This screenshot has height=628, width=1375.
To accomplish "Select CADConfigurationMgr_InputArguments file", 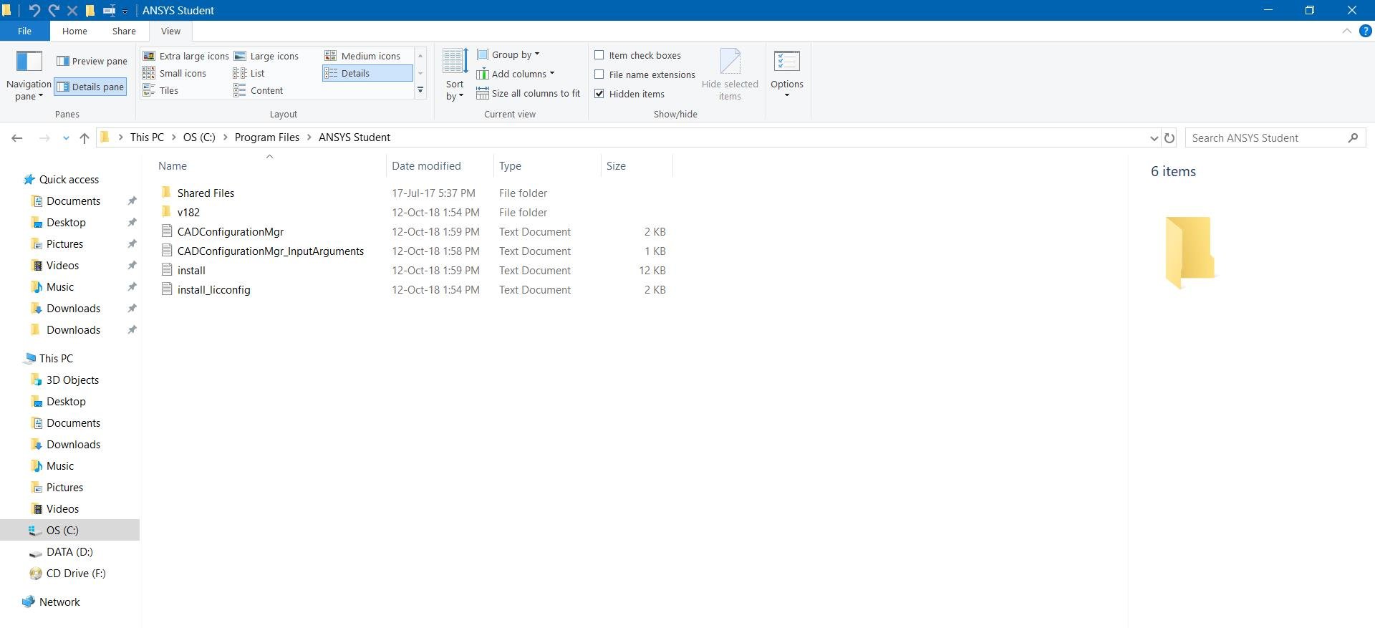I will point(271,251).
